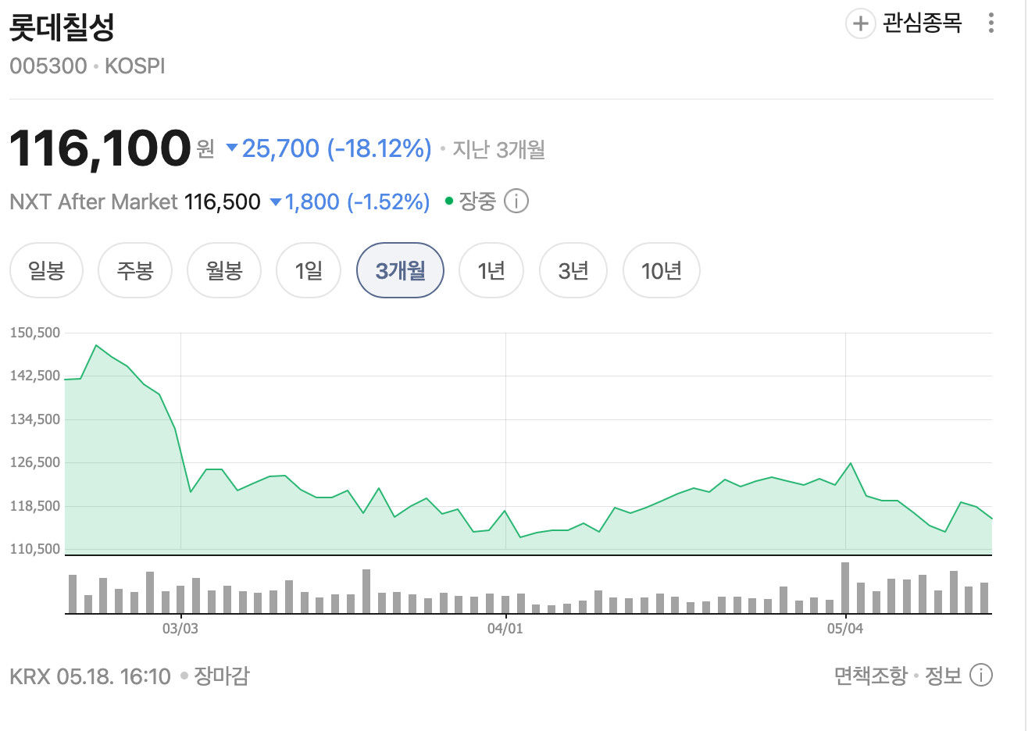Show the 10년 price history

[x=662, y=270]
